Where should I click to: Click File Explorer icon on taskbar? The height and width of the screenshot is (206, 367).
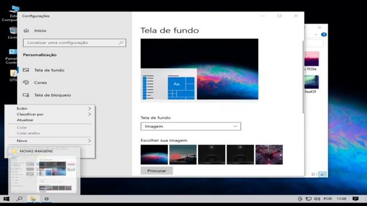[x=33, y=199]
